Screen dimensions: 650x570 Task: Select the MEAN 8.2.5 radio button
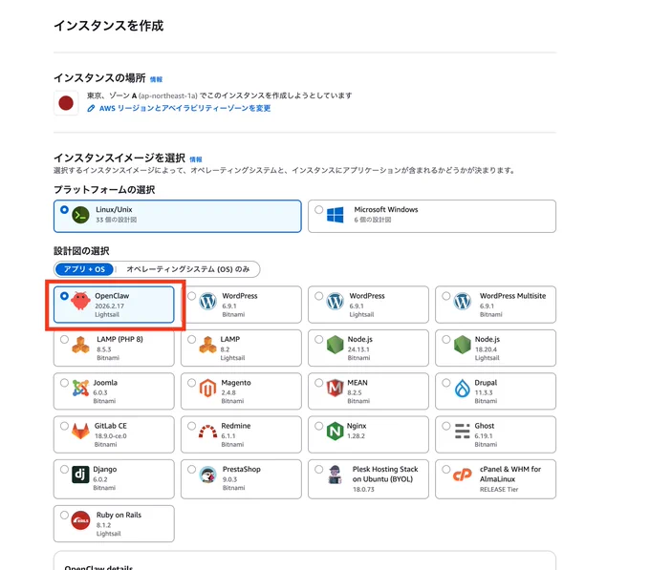(x=318, y=383)
